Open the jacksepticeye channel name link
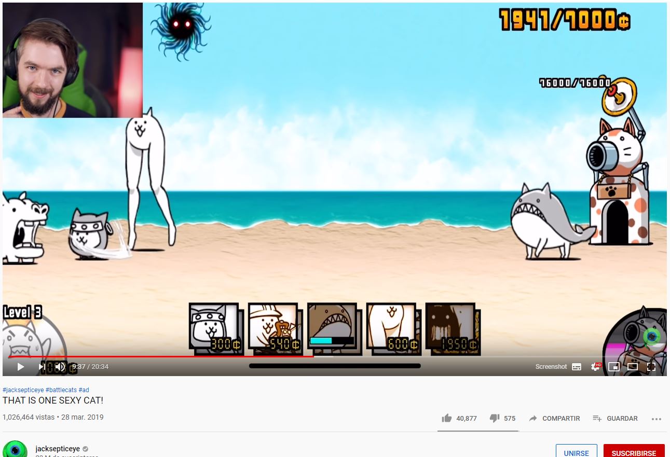Viewport: 670px width, 457px height. pyautogui.click(x=58, y=449)
